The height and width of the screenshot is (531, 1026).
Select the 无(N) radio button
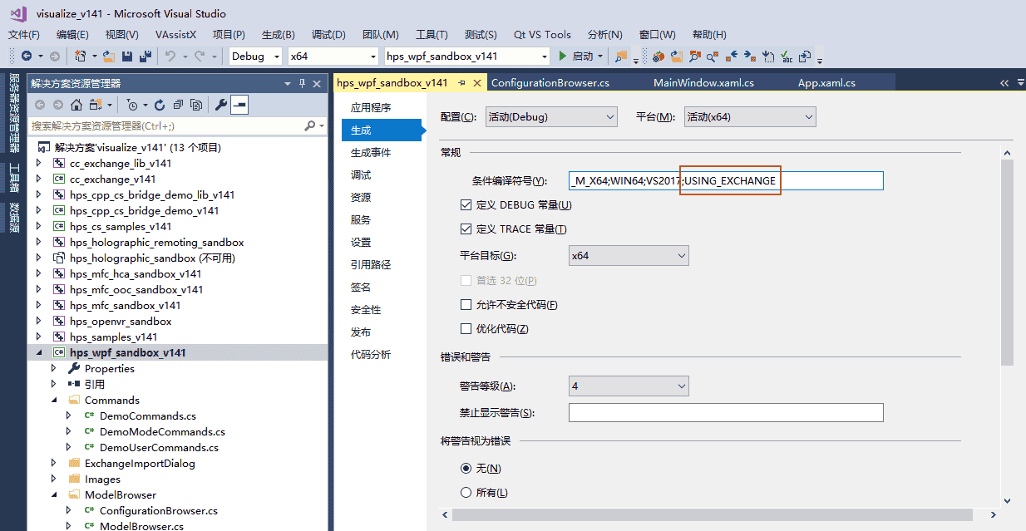pos(466,468)
